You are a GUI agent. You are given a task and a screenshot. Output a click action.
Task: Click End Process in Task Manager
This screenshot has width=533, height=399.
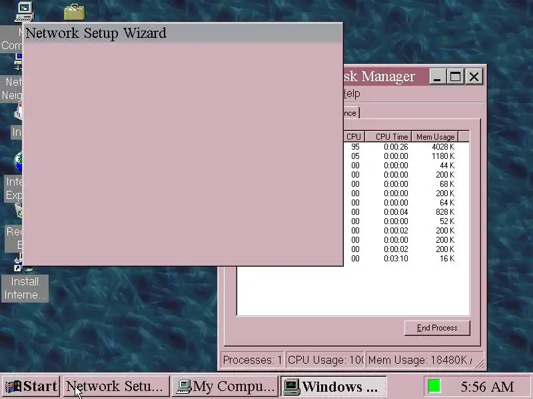tap(437, 328)
